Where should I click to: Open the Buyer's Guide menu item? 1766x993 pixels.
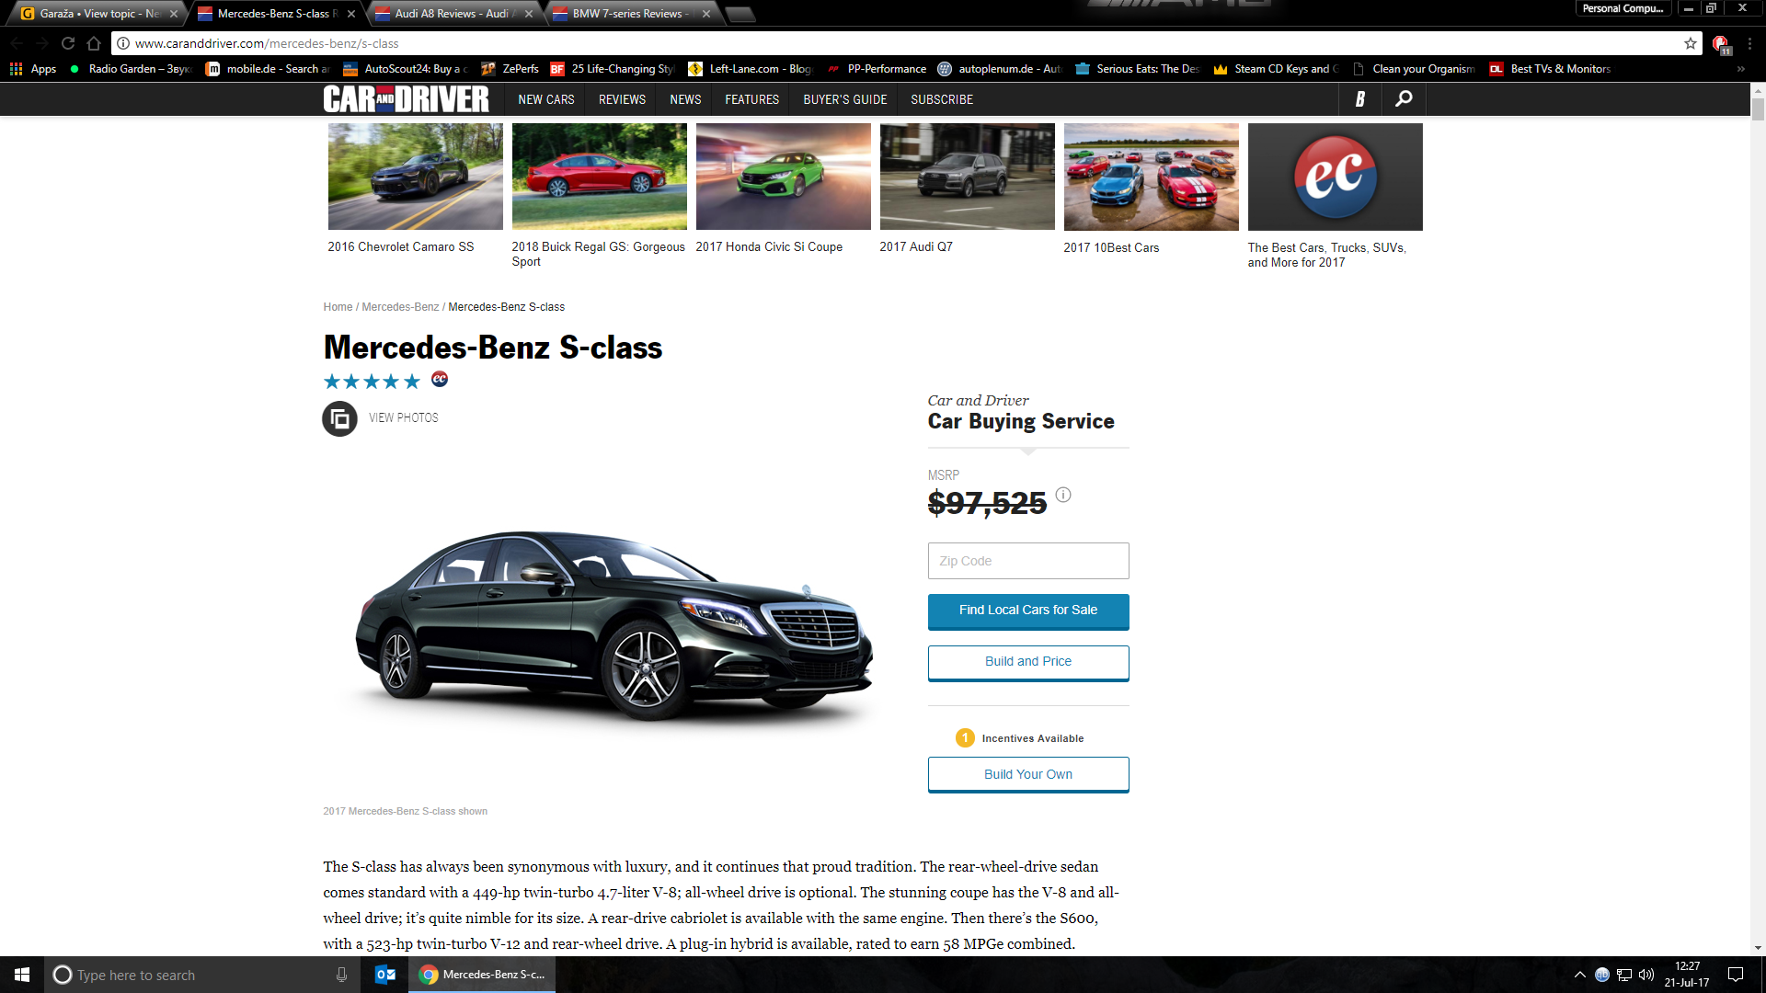point(844,99)
